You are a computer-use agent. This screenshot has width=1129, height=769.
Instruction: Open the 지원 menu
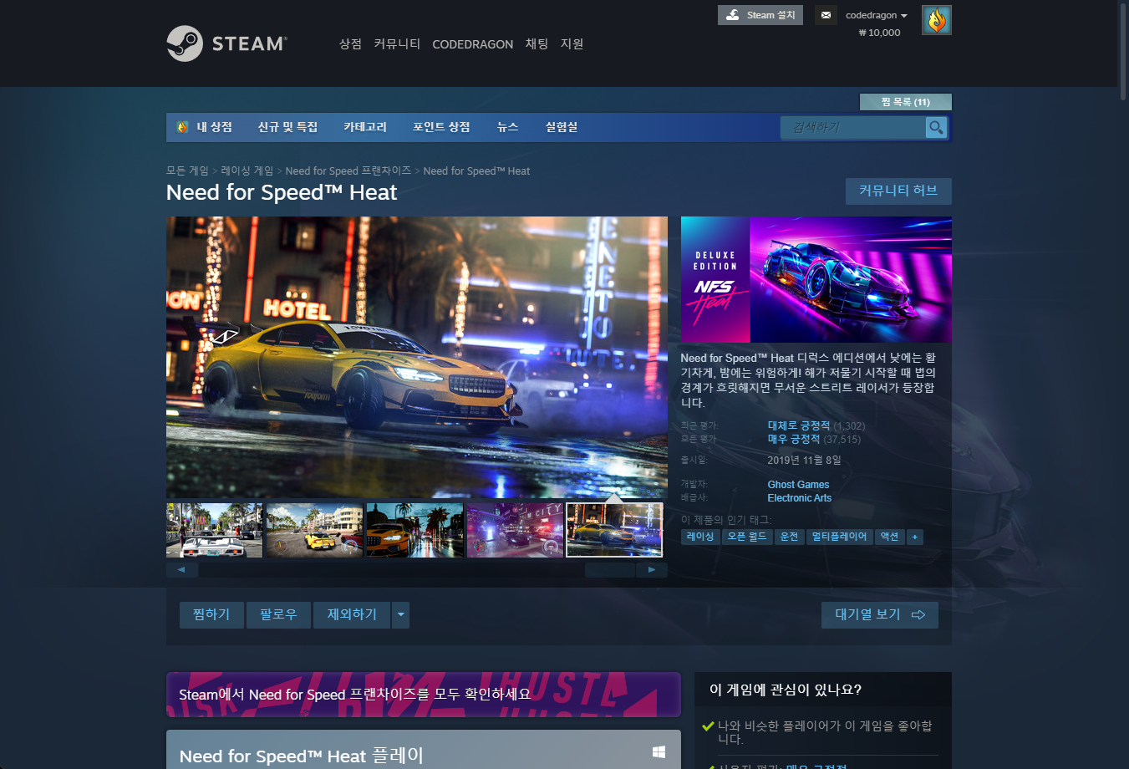pos(572,43)
